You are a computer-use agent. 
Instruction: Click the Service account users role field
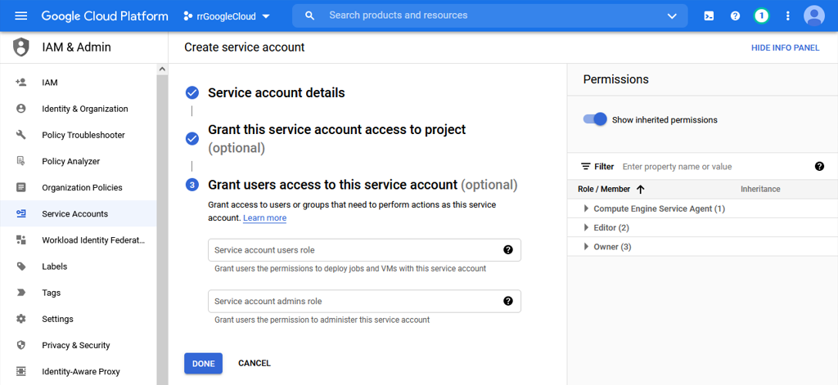(x=364, y=249)
